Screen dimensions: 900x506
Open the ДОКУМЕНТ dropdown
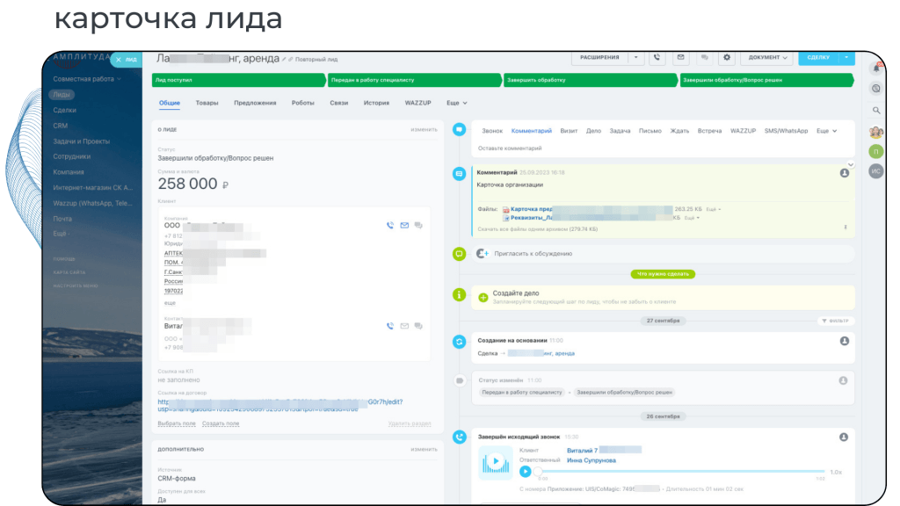point(767,57)
